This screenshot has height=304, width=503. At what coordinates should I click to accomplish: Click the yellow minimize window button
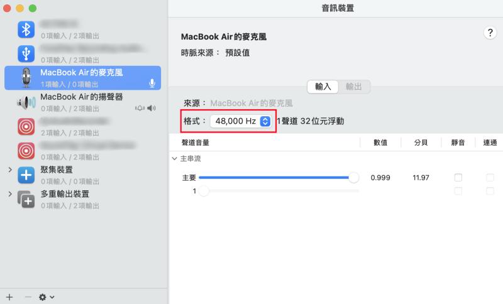20,8
